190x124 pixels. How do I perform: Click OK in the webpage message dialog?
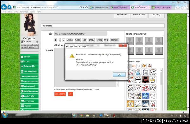(x=119, y=75)
